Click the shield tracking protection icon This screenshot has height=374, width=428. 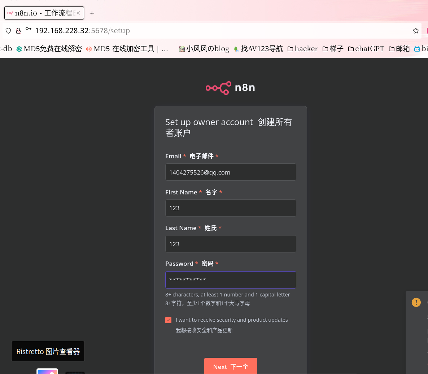coord(8,31)
